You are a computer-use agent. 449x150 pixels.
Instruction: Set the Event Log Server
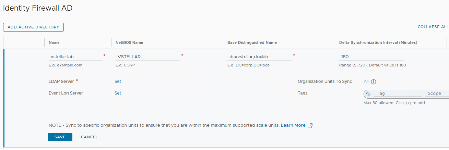point(118,93)
